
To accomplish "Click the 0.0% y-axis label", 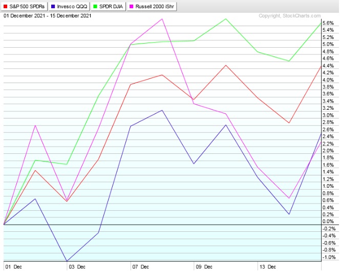I will (x=328, y=222).
